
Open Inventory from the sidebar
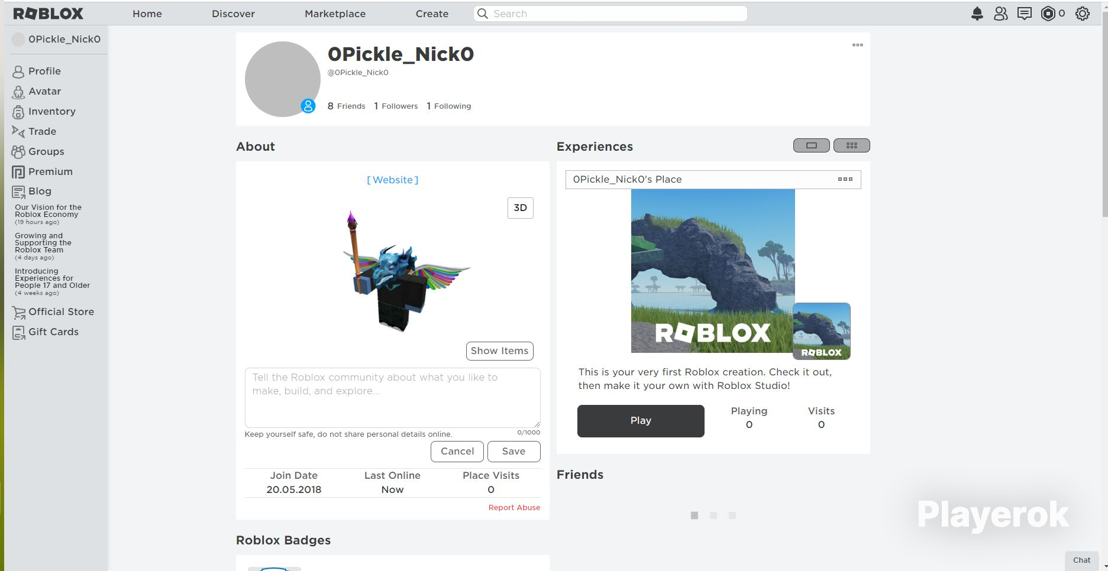52,111
